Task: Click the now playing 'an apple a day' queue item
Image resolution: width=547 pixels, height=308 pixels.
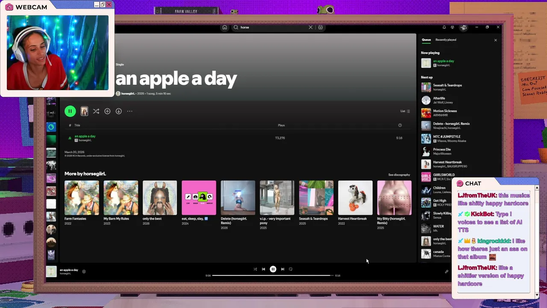Action: click(x=459, y=63)
